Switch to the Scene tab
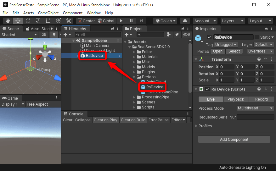Image resolution: width=276 pixels, height=171 pixels. (11, 29)
